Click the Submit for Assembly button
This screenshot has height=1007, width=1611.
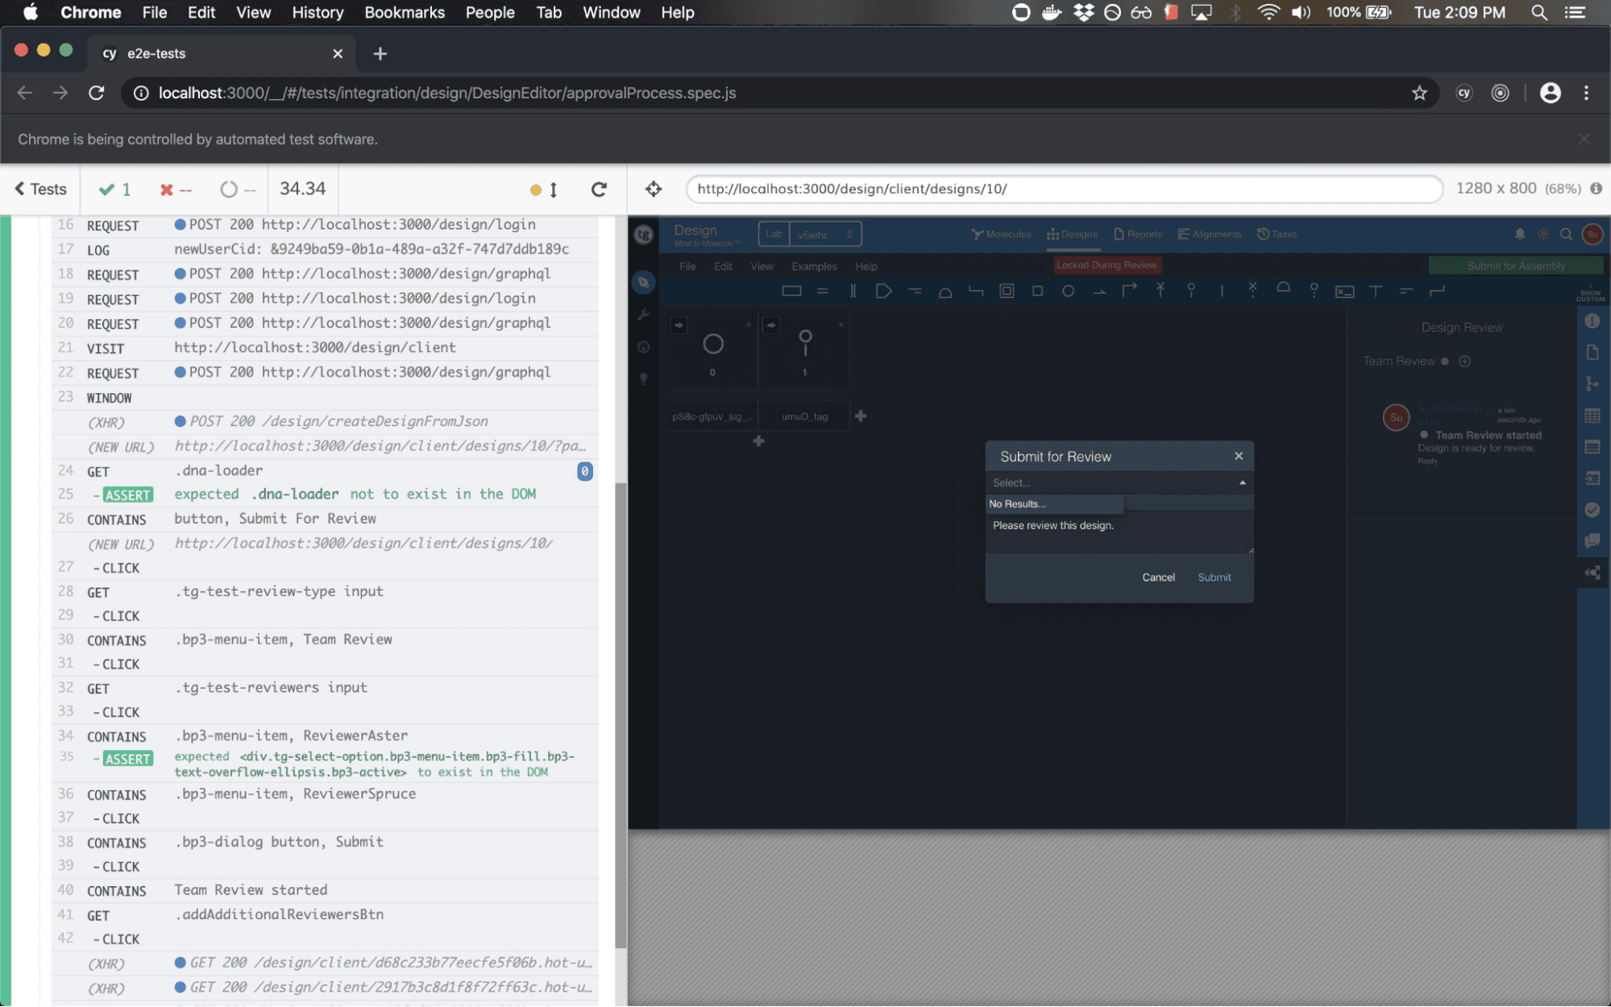click(1515, 266)
